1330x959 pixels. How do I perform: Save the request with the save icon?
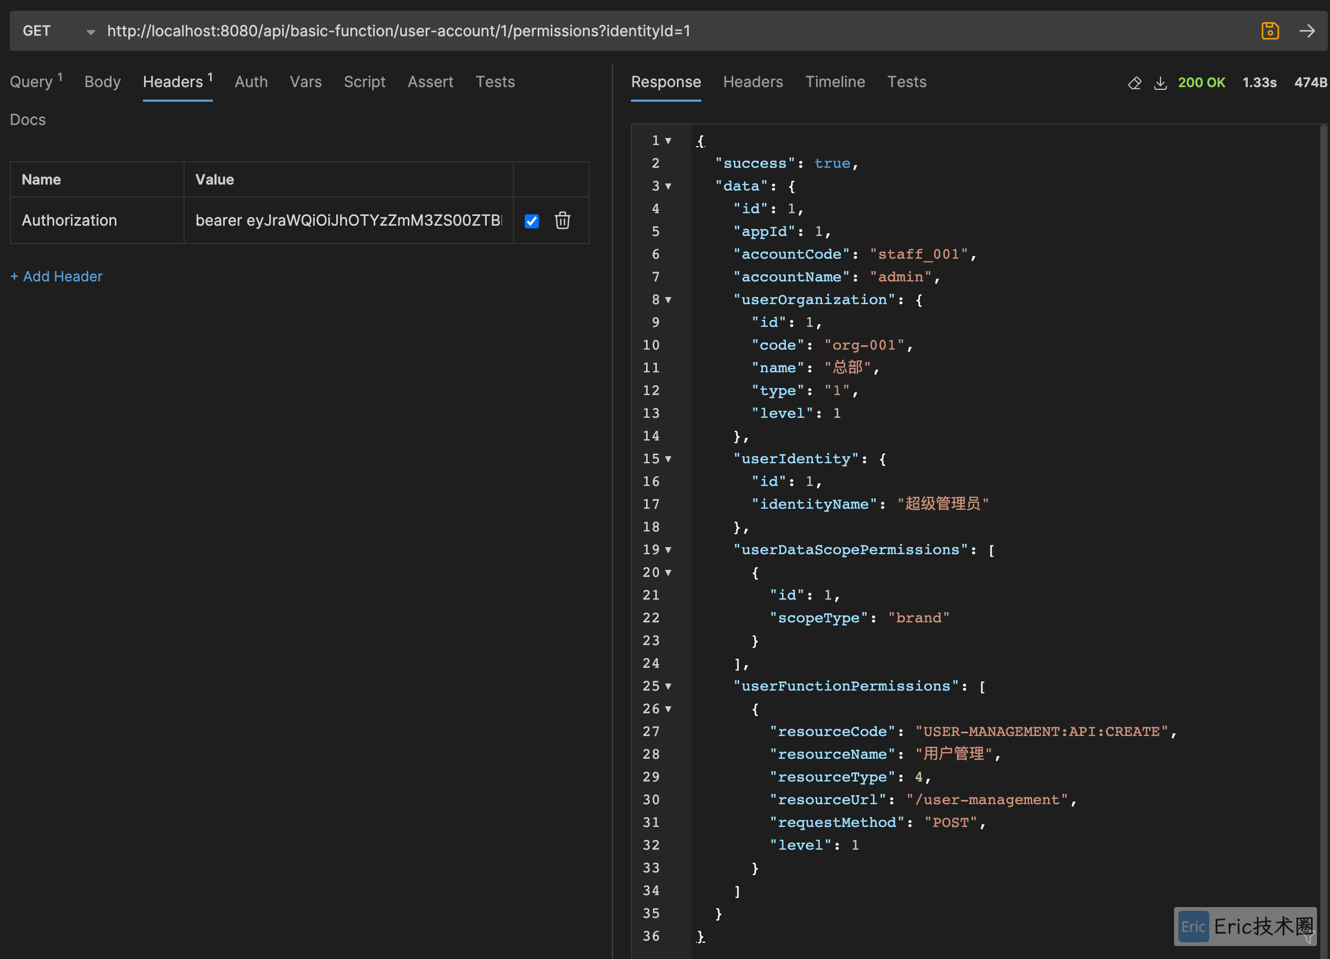coord(1269,30)
